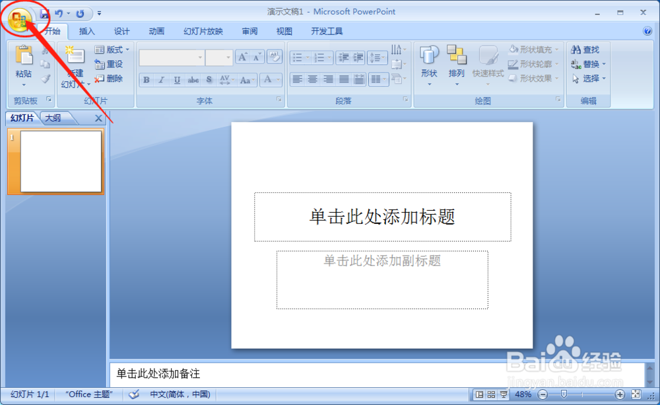Switch to the Outline pane tab
The width and height of the screenshot is (660, 405).
tap(53, 118)
